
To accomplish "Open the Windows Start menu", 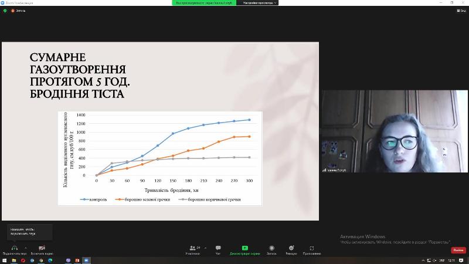I will 4,260.
